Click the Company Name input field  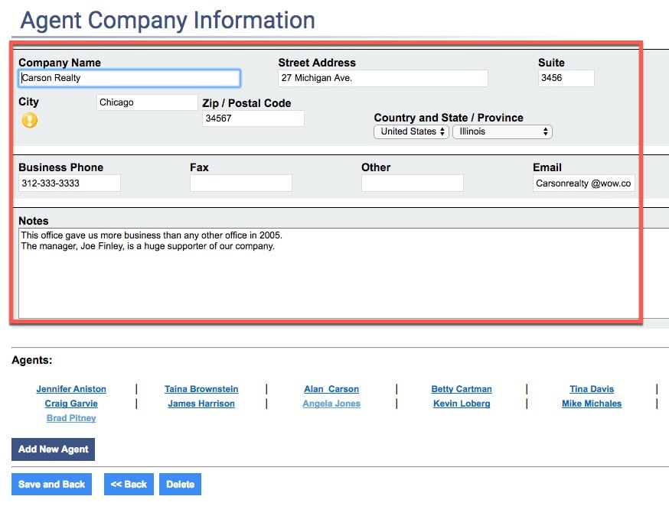tap(129, 78)
